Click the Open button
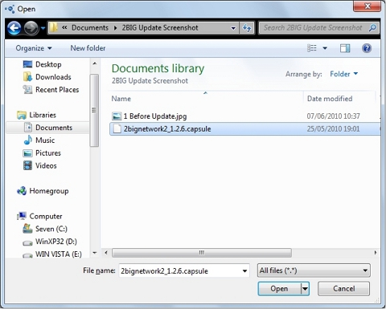 pyautogui.click(x=279, y=289)
